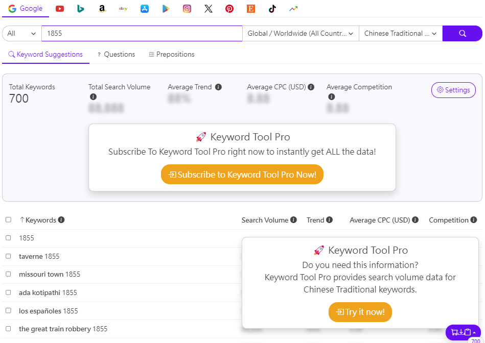Click info icon next to Trend column

point(330,219)
